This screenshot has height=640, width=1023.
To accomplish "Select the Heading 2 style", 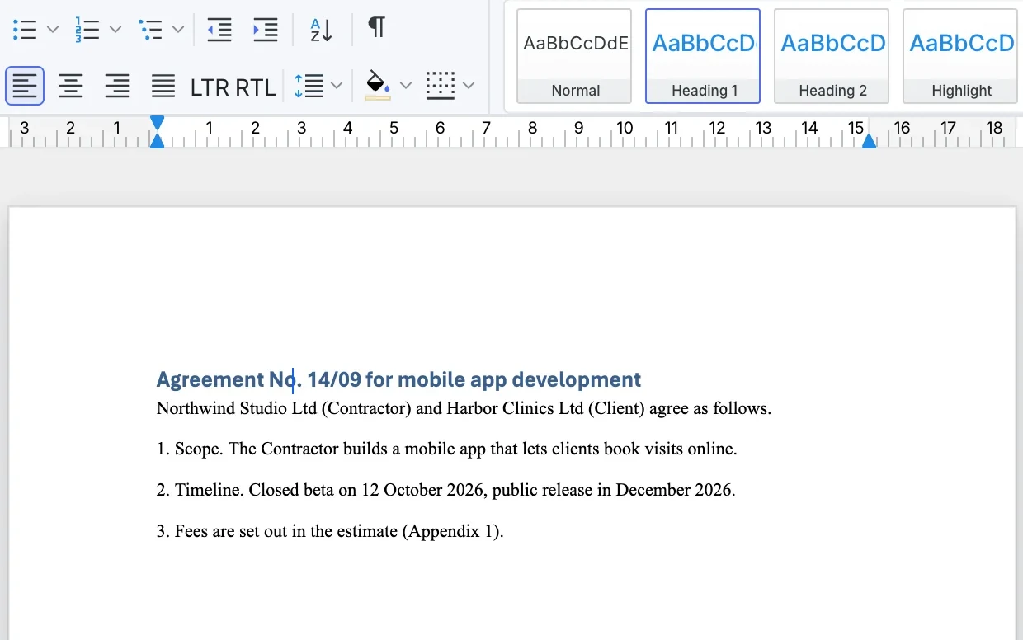I will click(832, 56).
